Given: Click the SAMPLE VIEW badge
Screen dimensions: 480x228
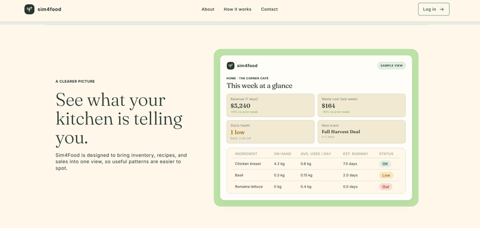Looking at the screenshot, I should point(391,66).
